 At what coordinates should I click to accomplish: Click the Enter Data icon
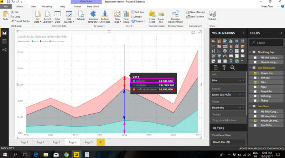(x=57, y=16)
